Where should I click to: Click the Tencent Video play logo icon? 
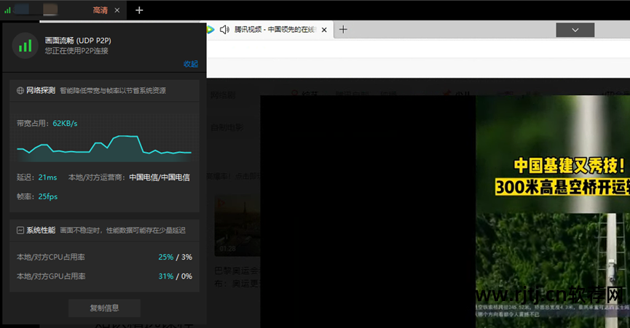[210, 29]
